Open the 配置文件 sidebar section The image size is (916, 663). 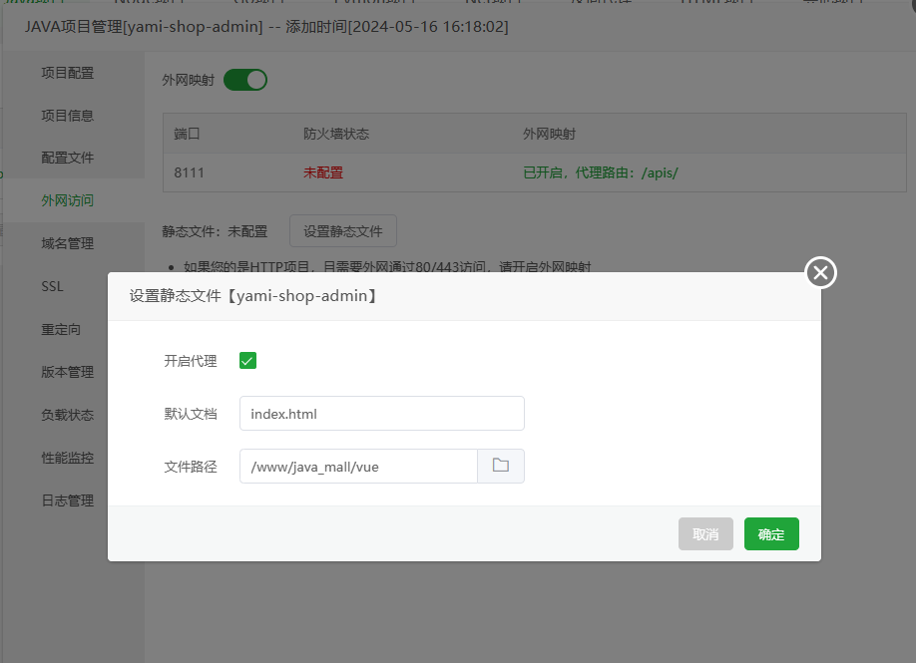68,158
